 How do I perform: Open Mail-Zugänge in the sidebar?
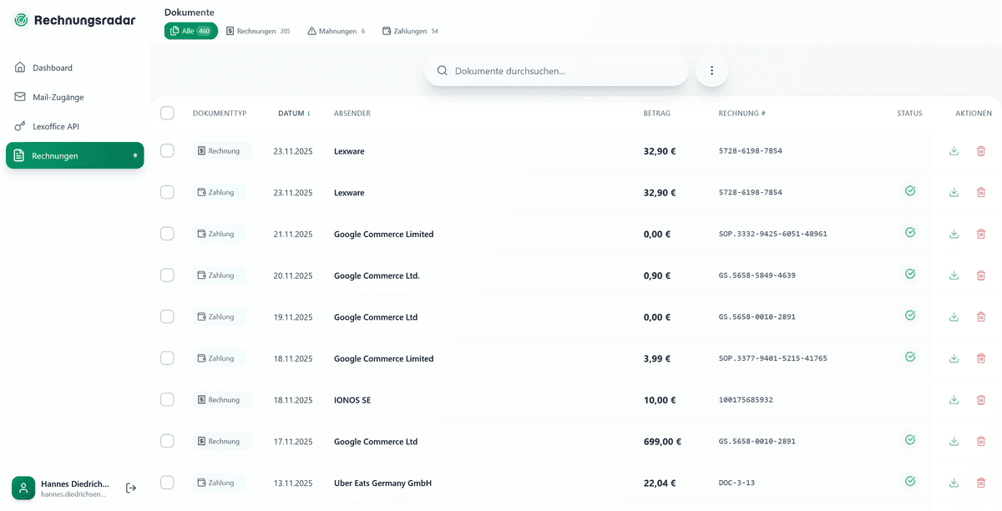click(58, 97)
